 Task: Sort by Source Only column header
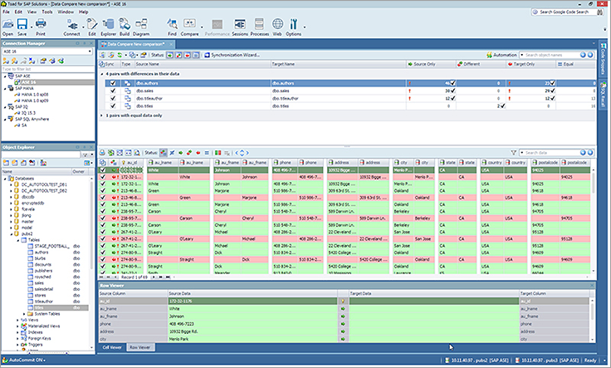431,64
